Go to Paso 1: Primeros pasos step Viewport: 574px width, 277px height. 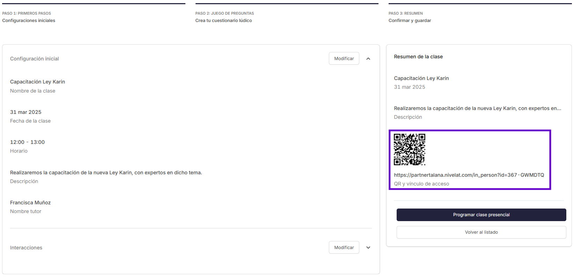27,13
